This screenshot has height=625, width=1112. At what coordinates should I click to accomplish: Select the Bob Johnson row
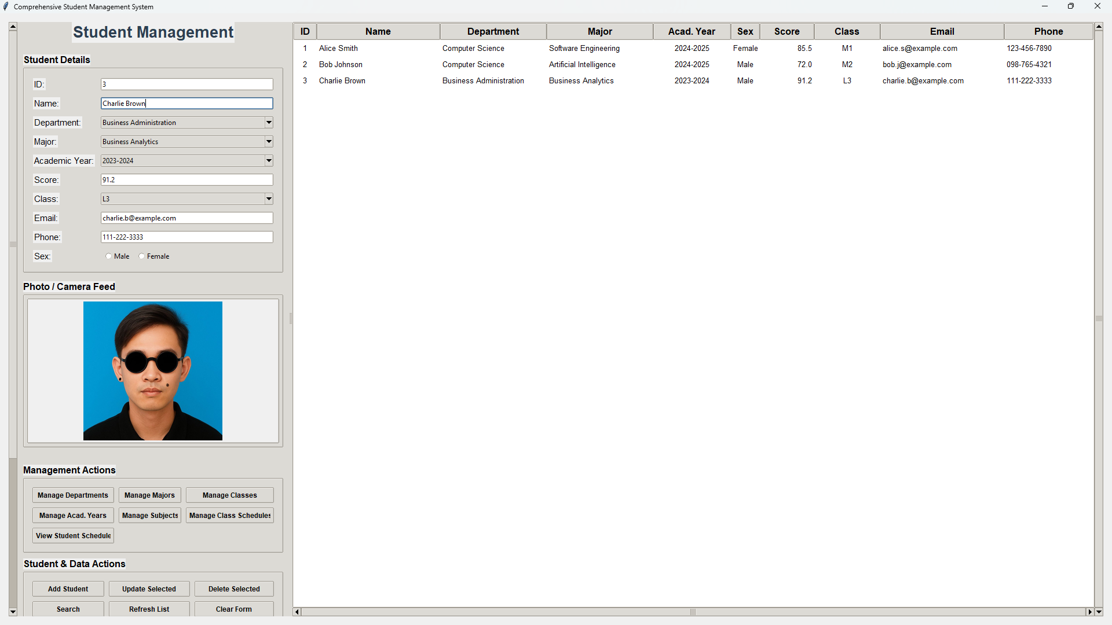[x=693, y=65]
